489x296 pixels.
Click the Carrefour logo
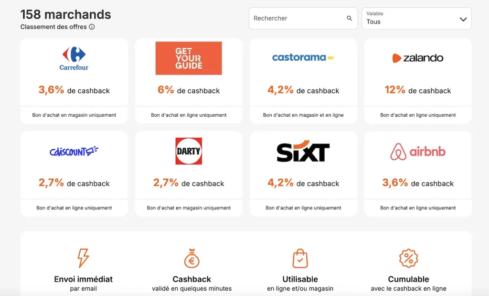74,58
